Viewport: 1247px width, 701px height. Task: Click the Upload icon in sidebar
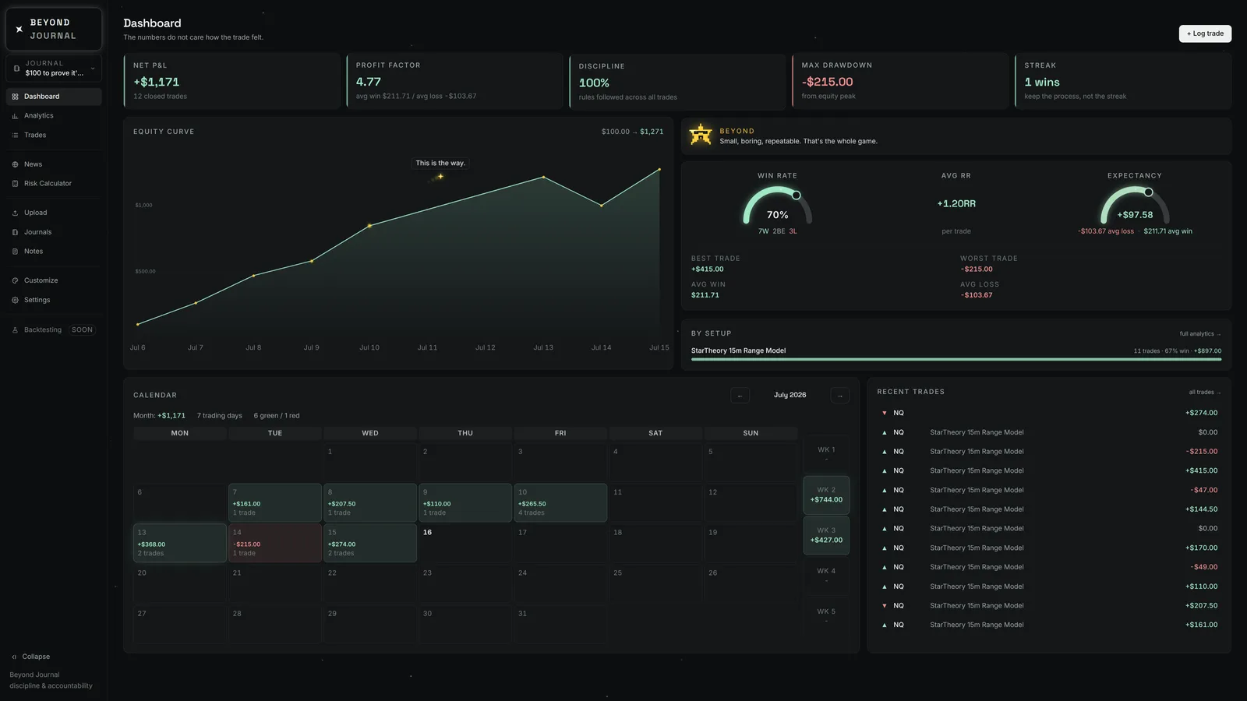pos(15,213)
